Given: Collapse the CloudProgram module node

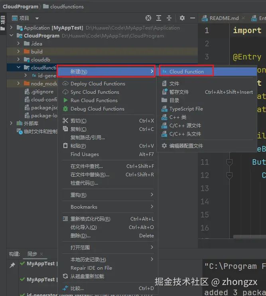Looking at the screenshot, I should point(11,36).
